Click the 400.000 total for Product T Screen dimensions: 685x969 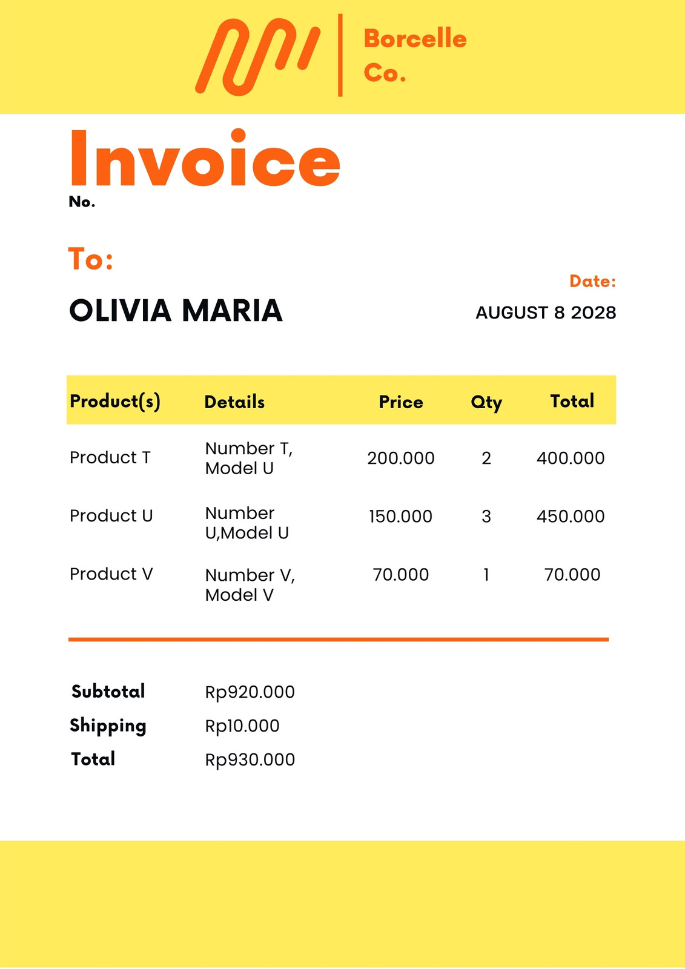coord(571,458)
